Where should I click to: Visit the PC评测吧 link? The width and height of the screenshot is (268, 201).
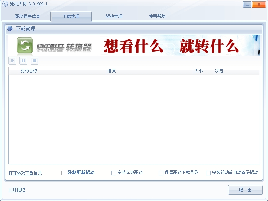point(17,190)
